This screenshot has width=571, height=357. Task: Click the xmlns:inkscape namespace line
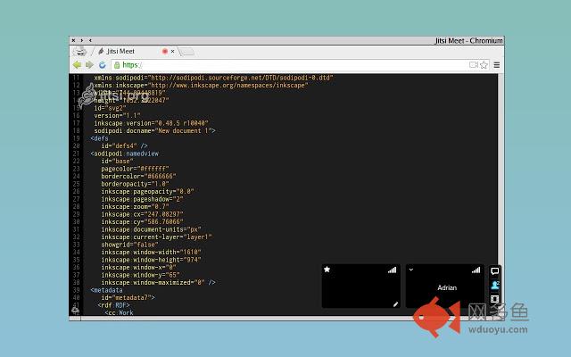(x=201, y=86)
